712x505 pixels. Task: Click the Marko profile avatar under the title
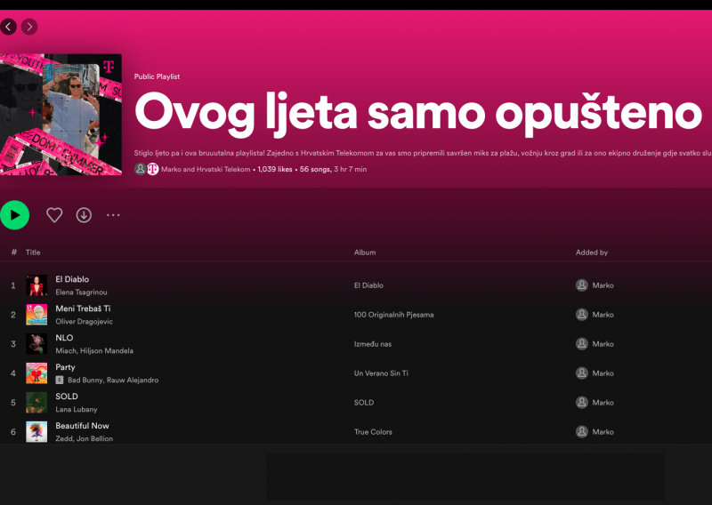[141, 169]
